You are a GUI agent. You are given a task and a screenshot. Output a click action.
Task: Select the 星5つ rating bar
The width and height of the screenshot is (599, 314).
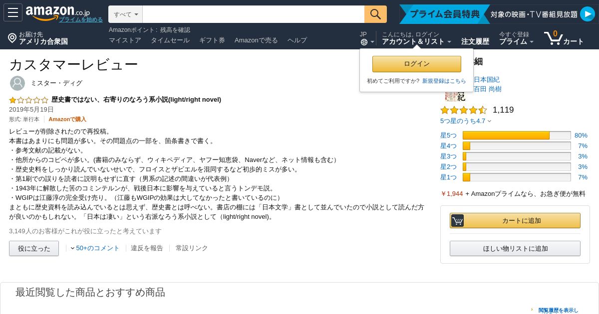[x=514, y=135]
